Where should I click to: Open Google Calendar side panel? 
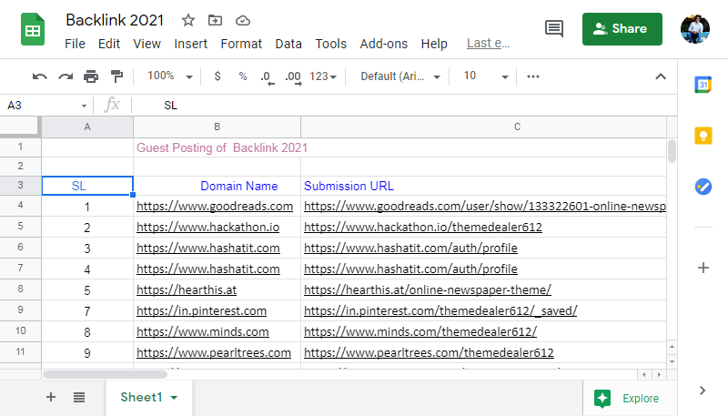703,85
